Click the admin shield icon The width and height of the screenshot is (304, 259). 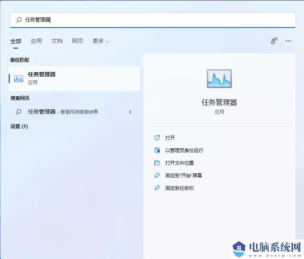[x=157, y=150]
